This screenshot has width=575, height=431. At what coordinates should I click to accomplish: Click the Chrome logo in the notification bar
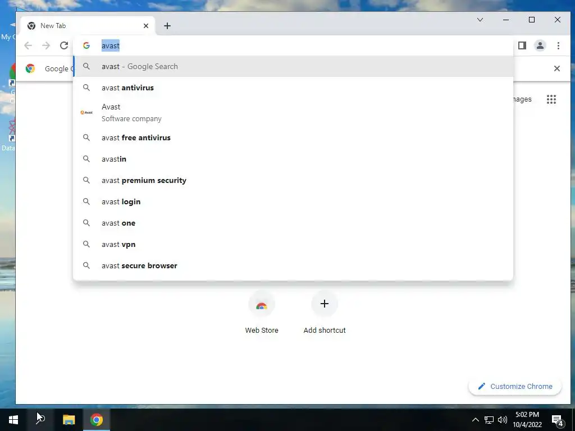[30, 68]
